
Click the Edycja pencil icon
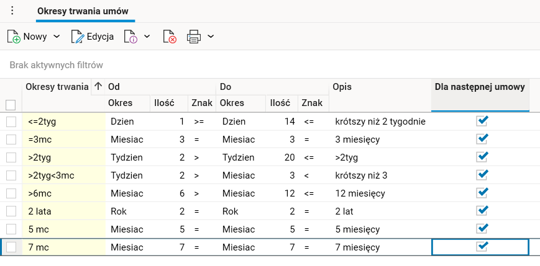point(78,37)
